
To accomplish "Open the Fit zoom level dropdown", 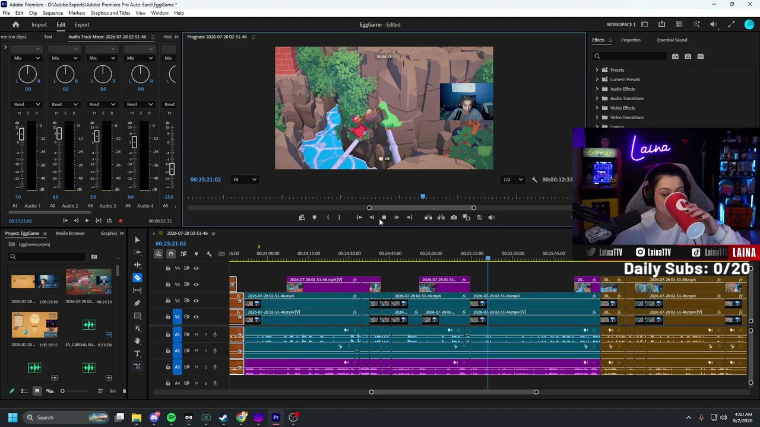I will click(x=245, y=180).
